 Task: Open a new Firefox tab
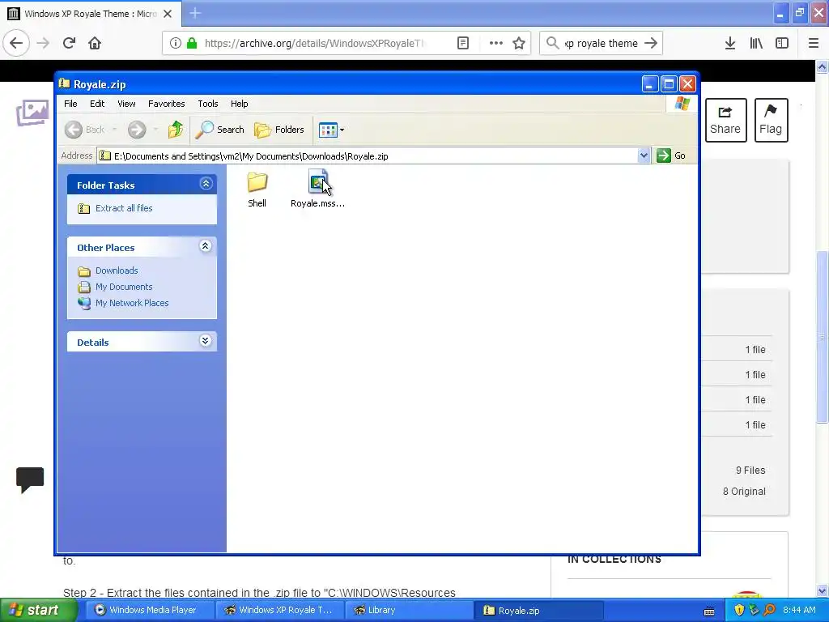coord(195,13)
